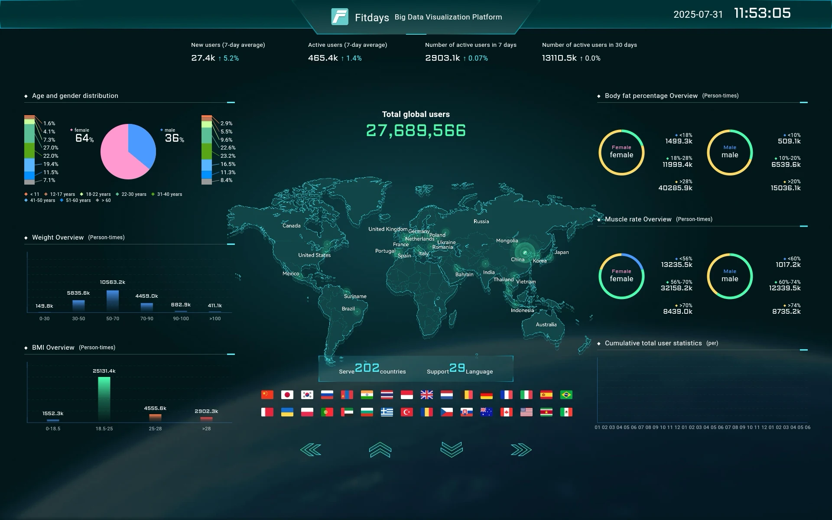
Task: Click the double up chevron icon
Action: 380,450
